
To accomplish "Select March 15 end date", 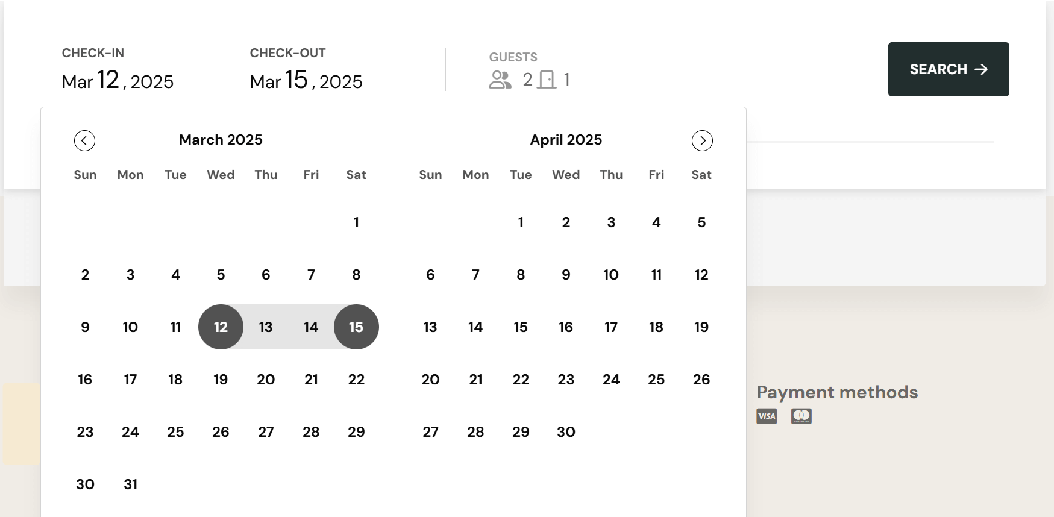I will pyautogui.click(x=356, y=327).
